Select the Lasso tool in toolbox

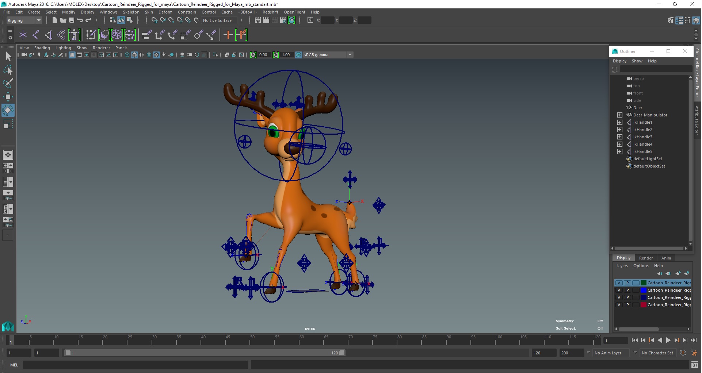pos(8,70)
